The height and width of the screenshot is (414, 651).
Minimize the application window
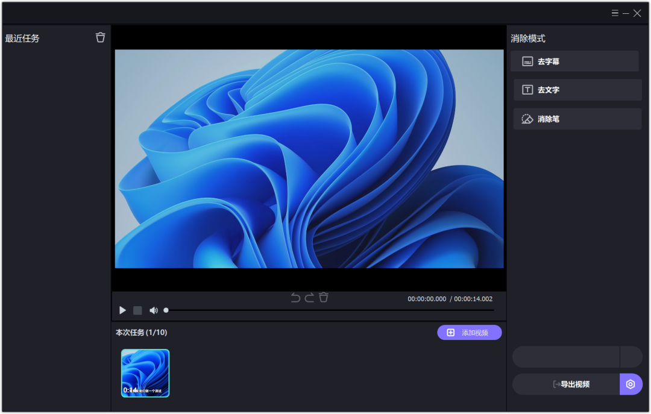(626, 14)
